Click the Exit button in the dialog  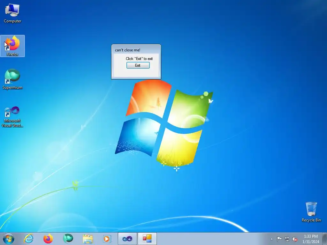coord(138,65)
